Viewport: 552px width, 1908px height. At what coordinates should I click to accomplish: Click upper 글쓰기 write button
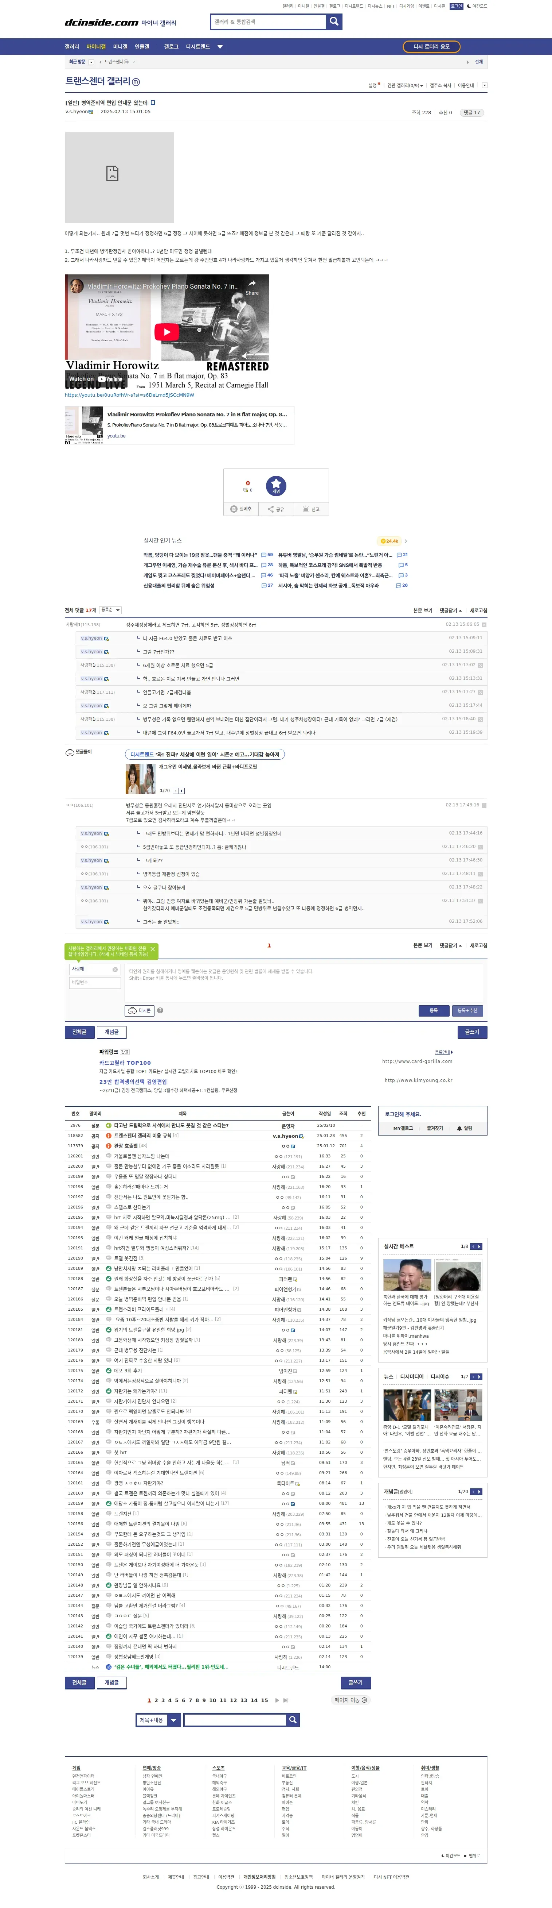[472, 1032]
